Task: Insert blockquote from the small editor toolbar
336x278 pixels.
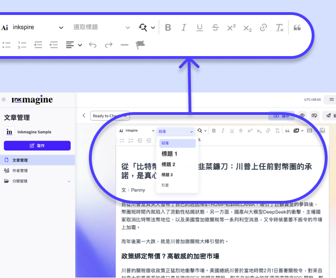Action: pos(287,130)
